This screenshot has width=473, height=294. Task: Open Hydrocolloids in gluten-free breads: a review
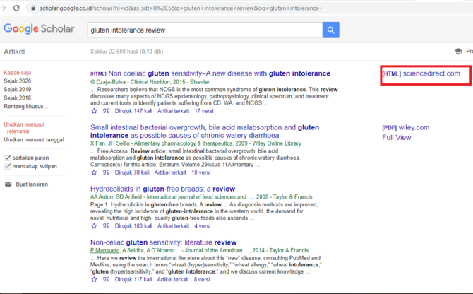(x=162, y=189)
